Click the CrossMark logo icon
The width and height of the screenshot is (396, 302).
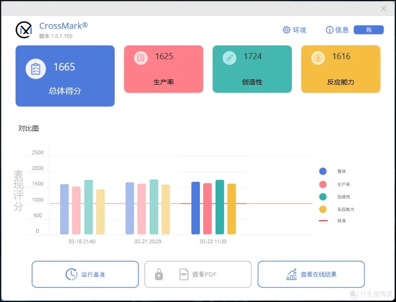click(24, 30)
